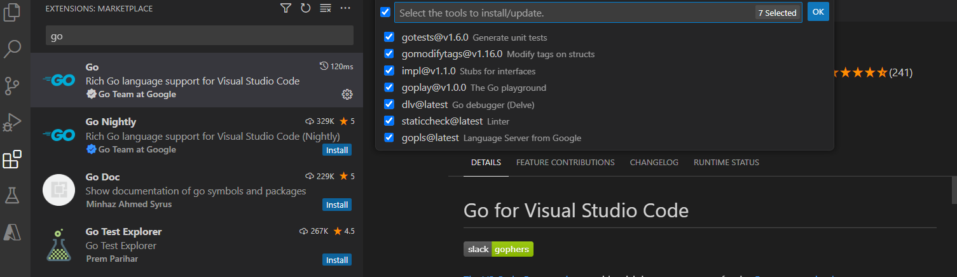Screen dimensions: 957x277
Task: Uncheck the staticcheck@latest linter tool
Action: [x=389, y=121]
